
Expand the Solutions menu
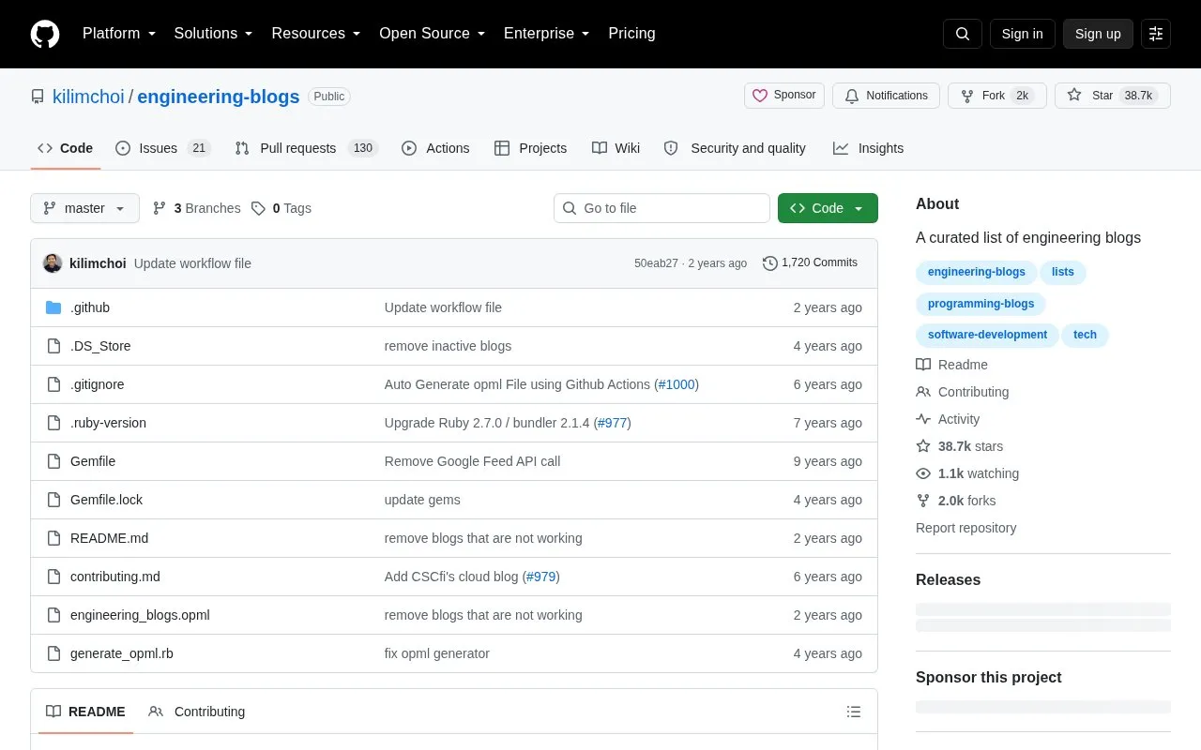tap(214, 34)
